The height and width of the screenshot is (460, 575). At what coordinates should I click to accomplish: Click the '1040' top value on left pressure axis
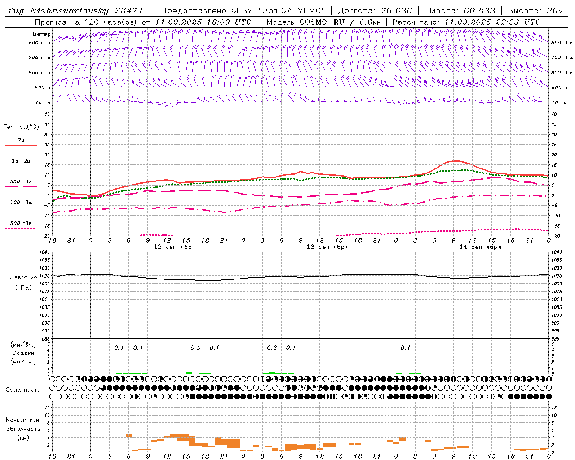point(45,252)
